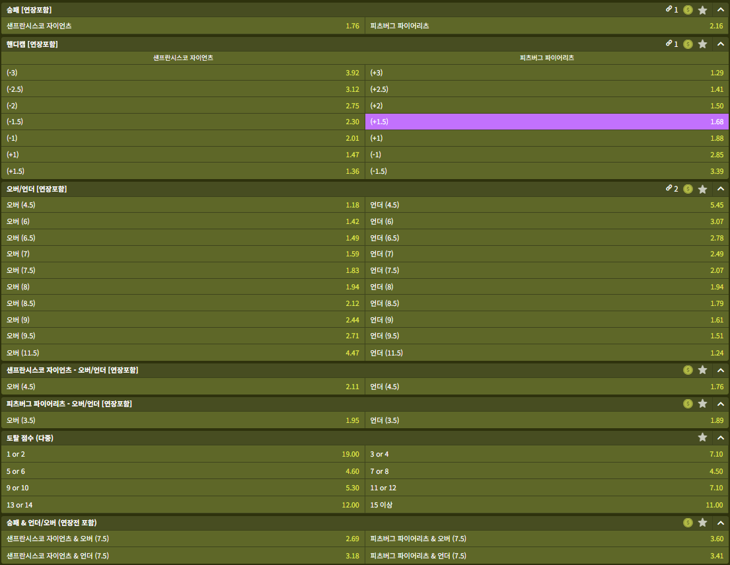Choose 언더 (4.5) at 5.45 in 오버/언더 [연장포함]

(x=547, y=205)
